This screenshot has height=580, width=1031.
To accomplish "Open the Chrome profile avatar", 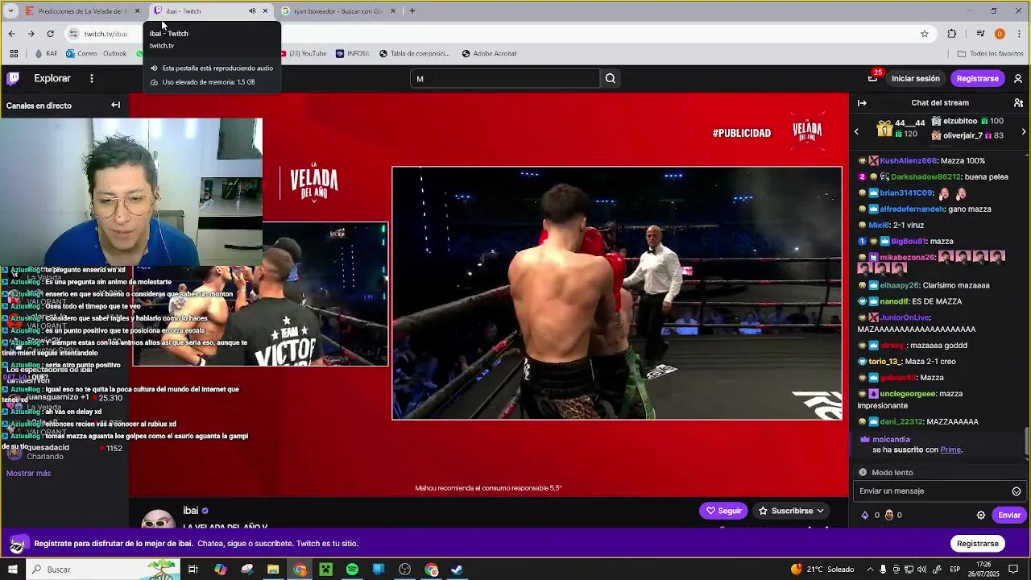I will pyautogui.click(x=1000, y=34).
